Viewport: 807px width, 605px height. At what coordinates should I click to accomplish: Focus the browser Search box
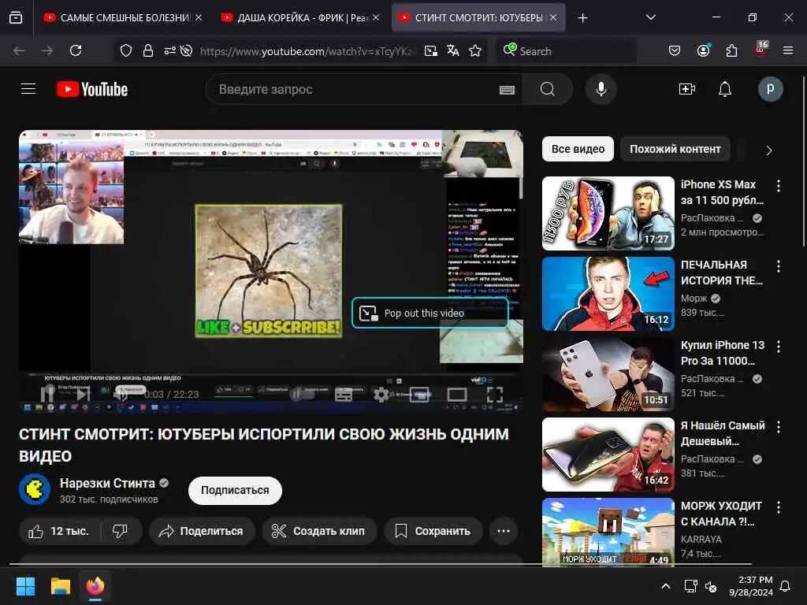[x=566, y=51]
